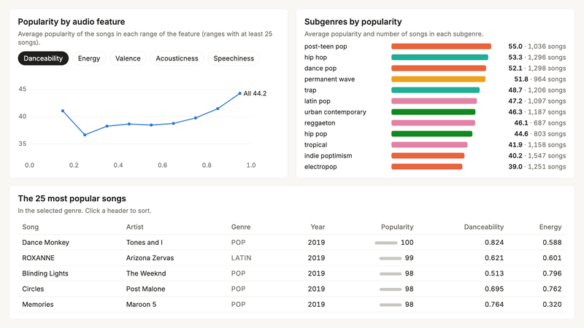The image size is (584, 328).
Task: Sort table by Popularity header
Action: pos(397,227)
